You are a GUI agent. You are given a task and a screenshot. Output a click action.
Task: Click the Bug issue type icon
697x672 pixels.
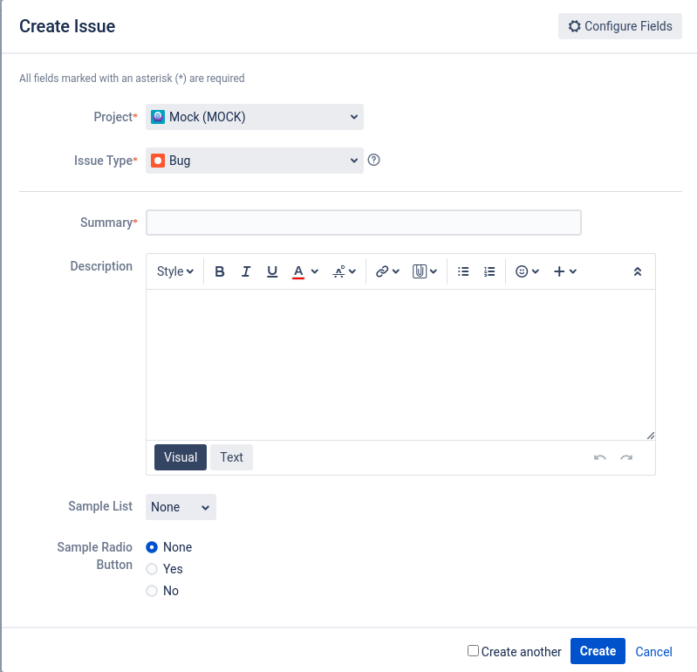point(158,161)
